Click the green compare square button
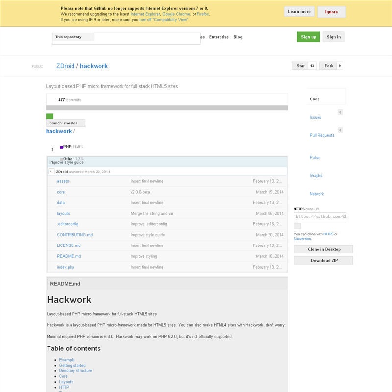This screenshot has width=392, height=392. coord(50,116)
